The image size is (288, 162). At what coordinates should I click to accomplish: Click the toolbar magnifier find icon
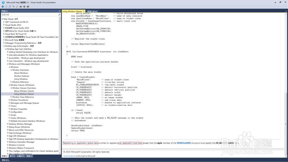[17, 7]
